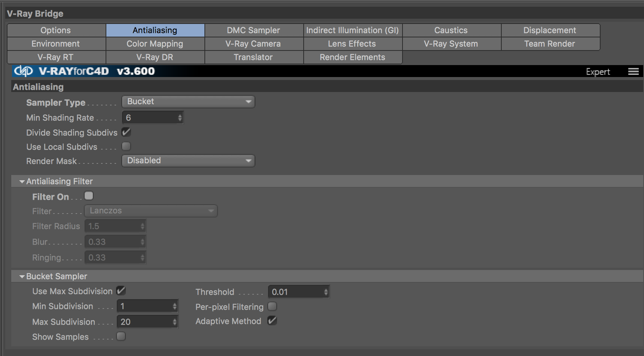Open the V-Ray RT tab
644x356 pixels.
tap(56, 57)
